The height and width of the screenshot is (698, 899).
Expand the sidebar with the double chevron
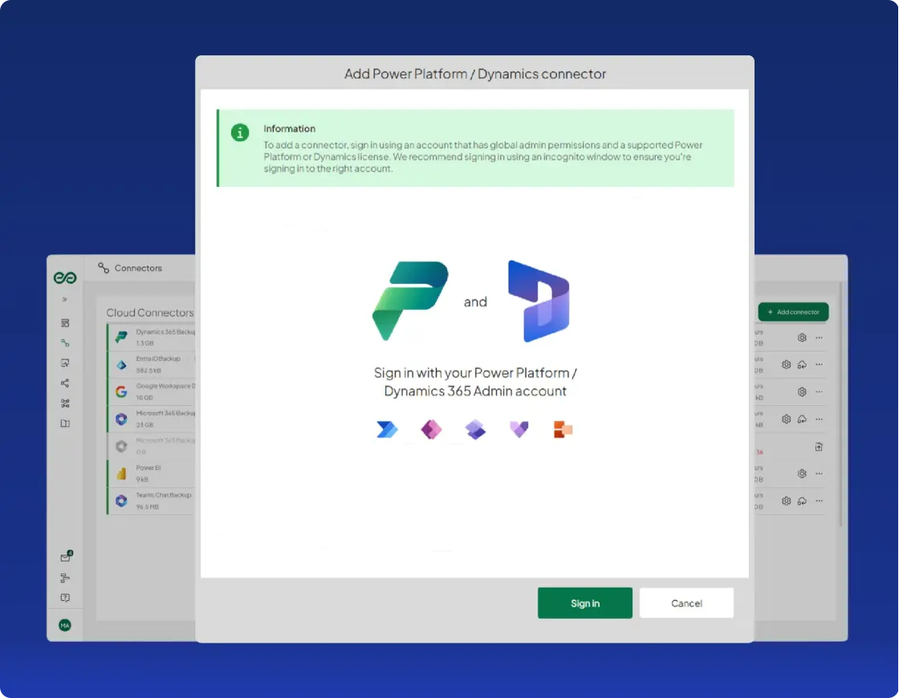tap(65, 300)
